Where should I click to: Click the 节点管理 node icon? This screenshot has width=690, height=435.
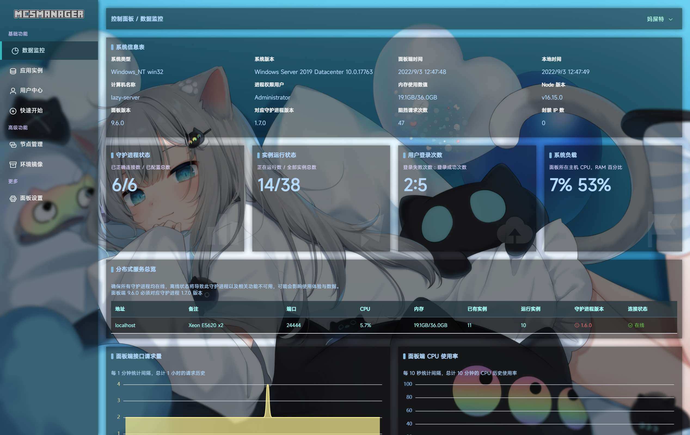click(x=13, y=145)
